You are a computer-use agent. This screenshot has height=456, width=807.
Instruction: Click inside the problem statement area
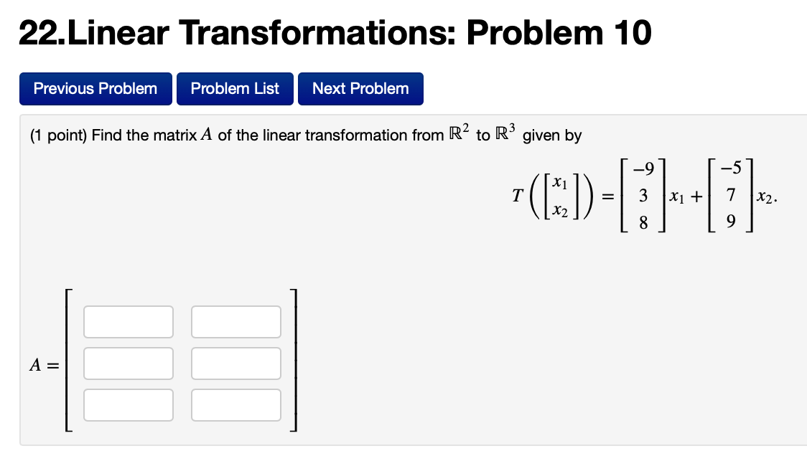coord(302,135)
